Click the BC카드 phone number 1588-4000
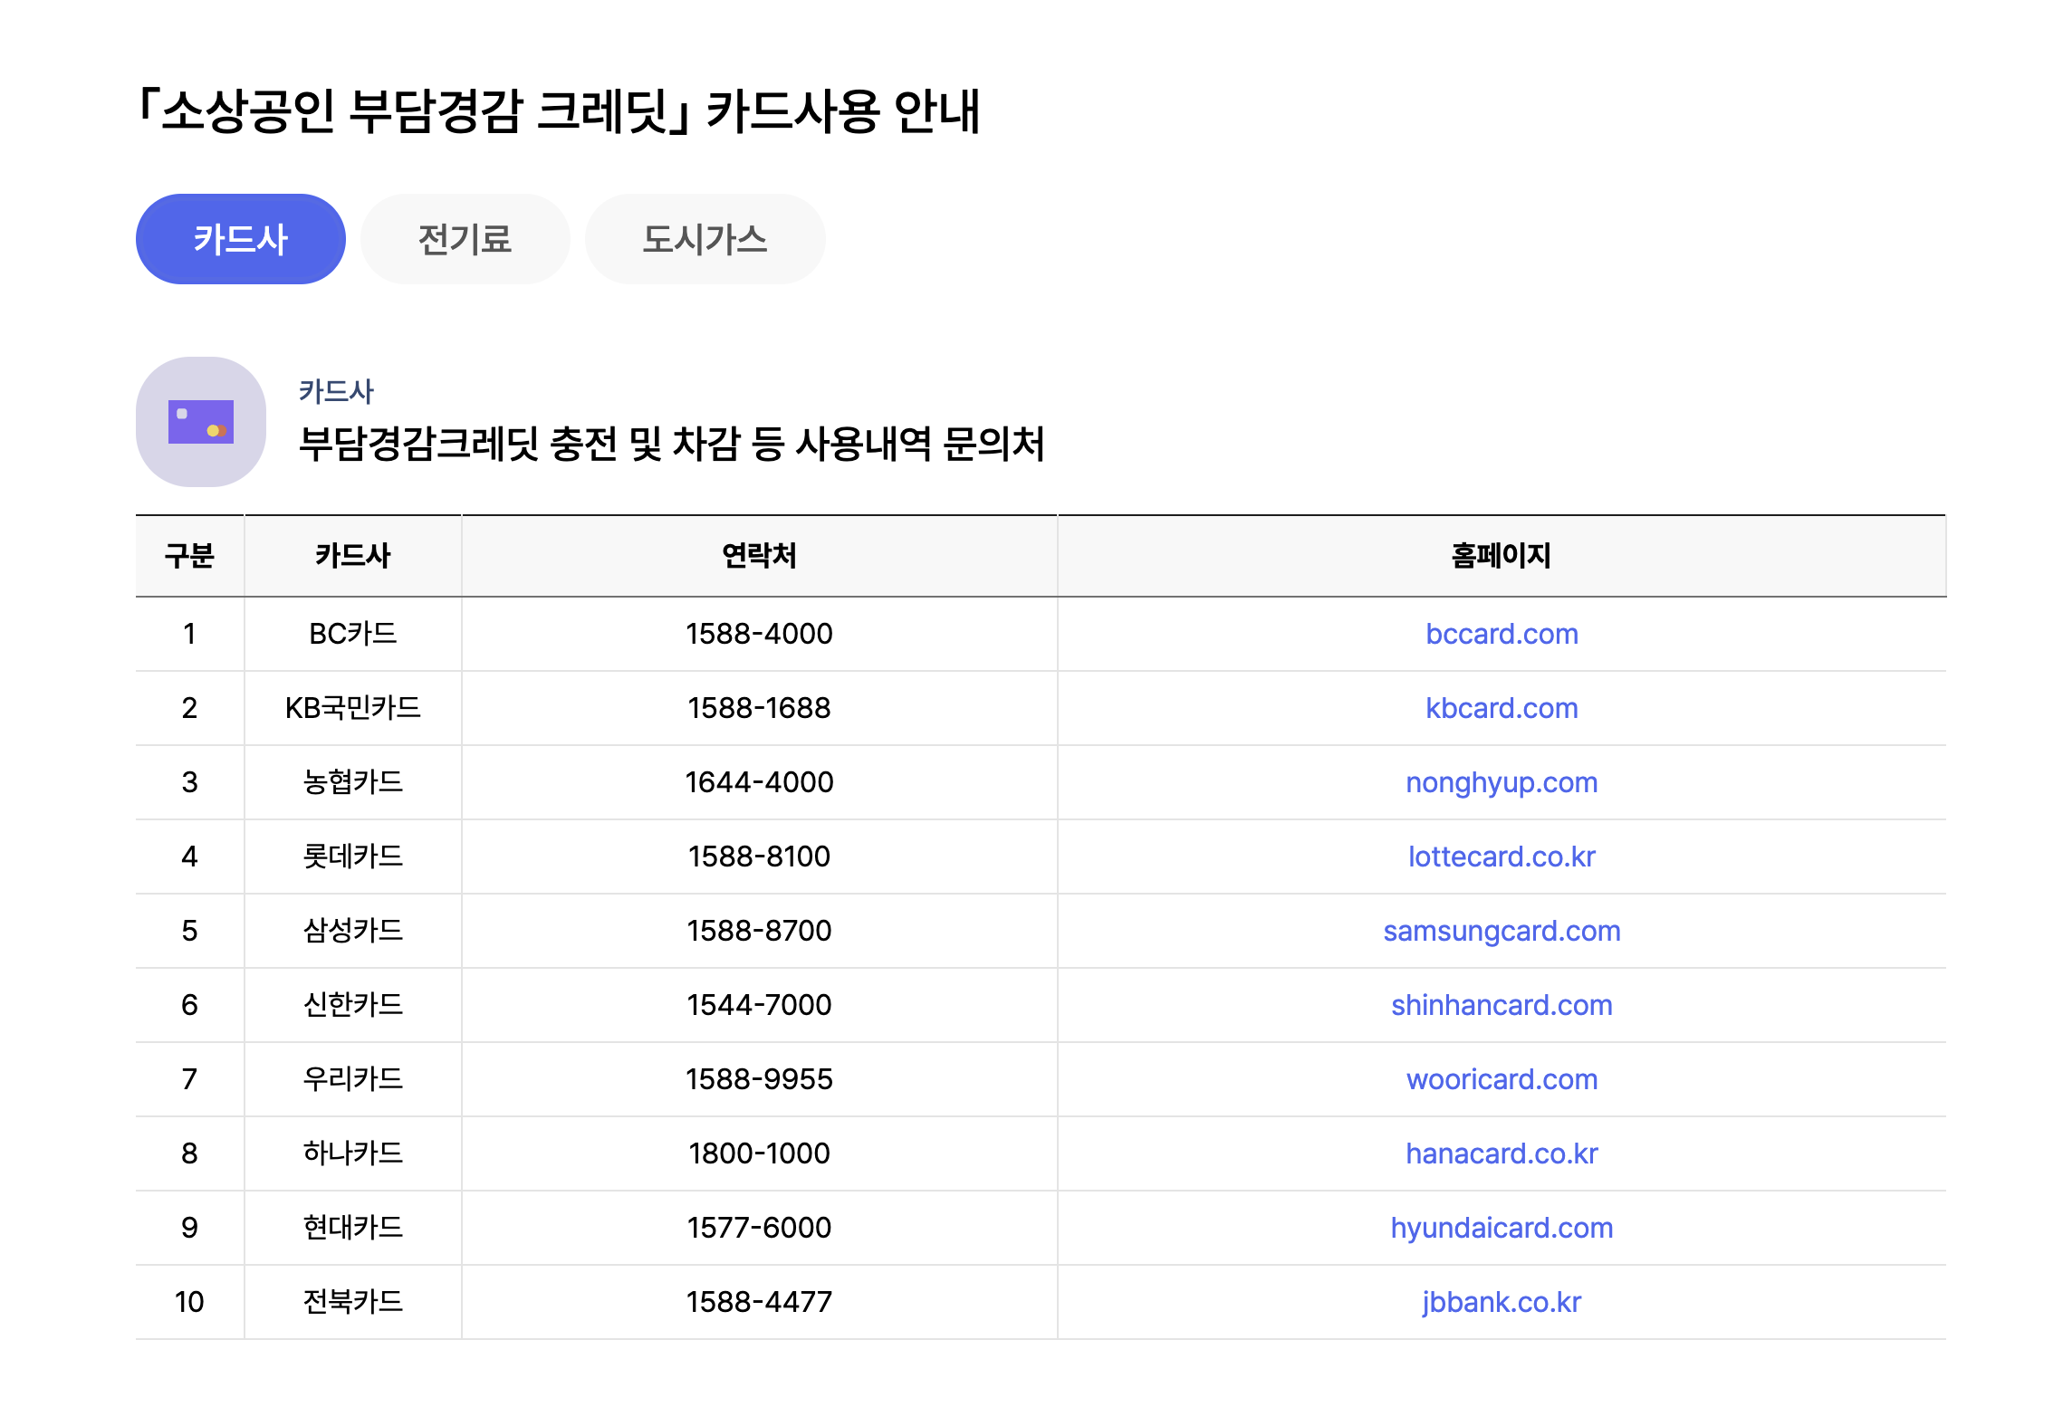 pos(759,634)
